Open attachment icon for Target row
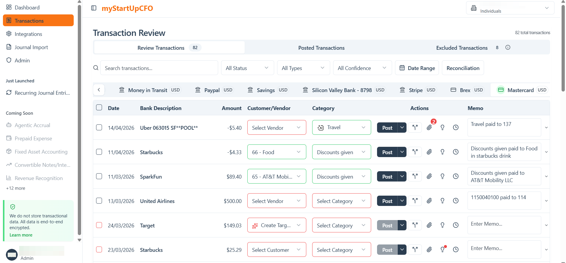 [429, 225]
